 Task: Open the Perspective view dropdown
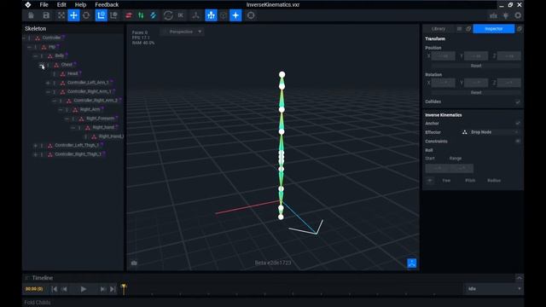click(x=182, y=32)
